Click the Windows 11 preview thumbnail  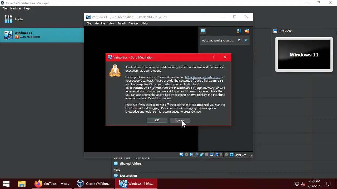click(304, 55)
